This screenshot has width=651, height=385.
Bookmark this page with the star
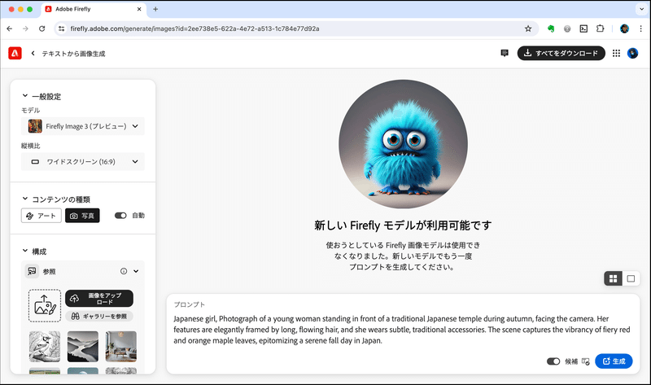[528, 28]
